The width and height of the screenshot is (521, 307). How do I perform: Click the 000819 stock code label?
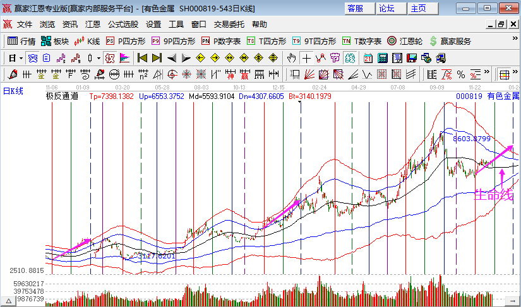469,96
